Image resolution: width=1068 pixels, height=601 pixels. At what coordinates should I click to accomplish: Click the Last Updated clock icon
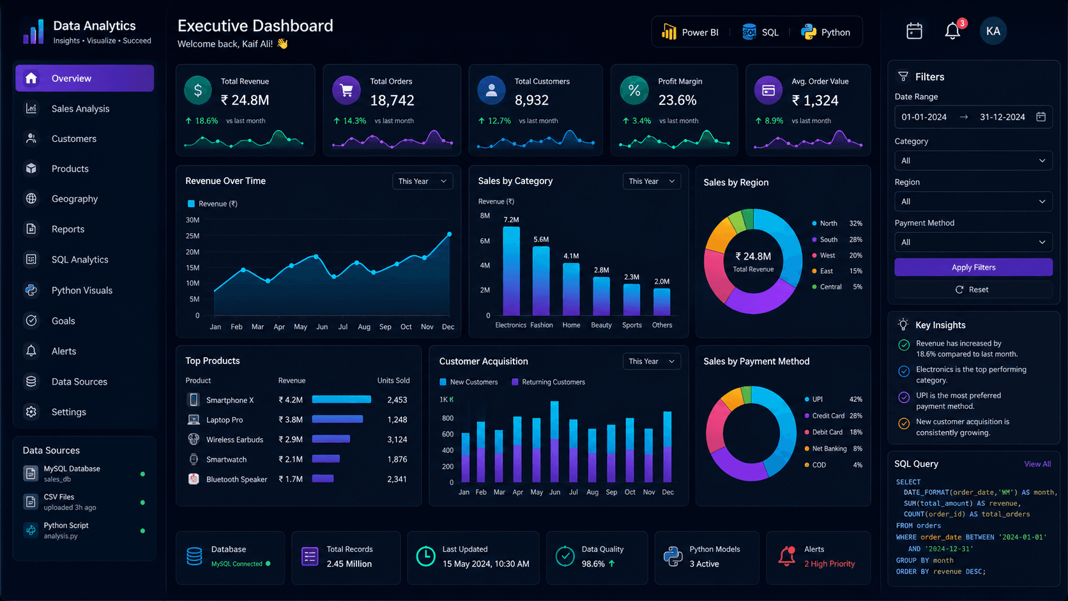point(425,556)
